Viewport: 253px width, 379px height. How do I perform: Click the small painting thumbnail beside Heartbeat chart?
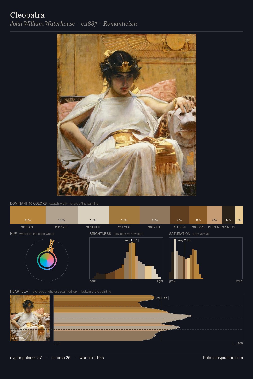(x=30, y=318)
